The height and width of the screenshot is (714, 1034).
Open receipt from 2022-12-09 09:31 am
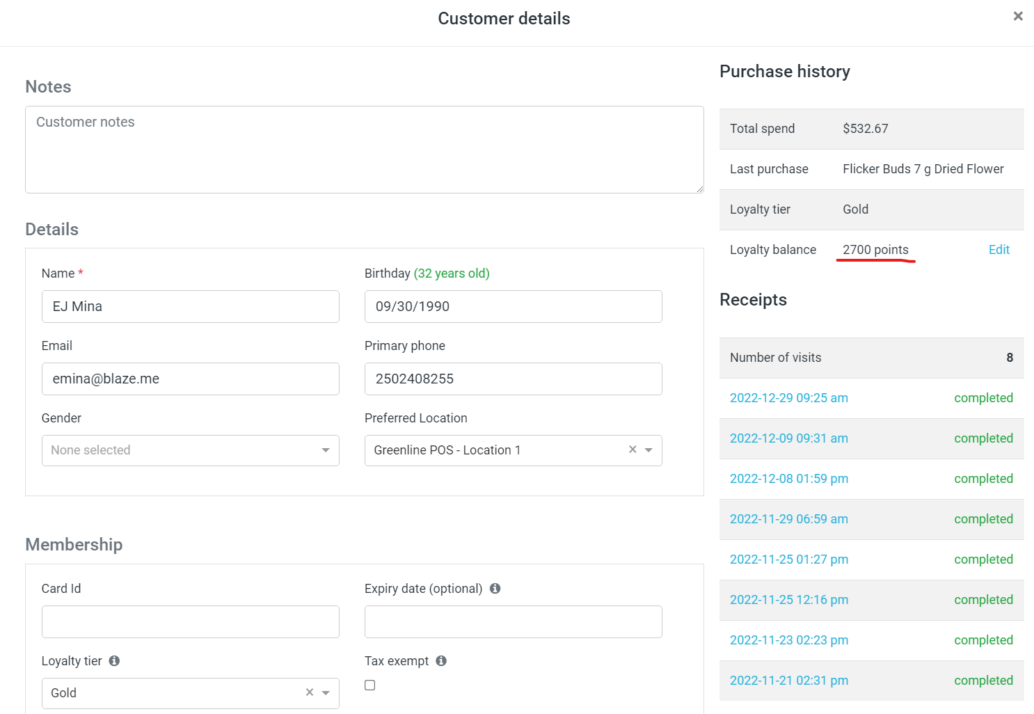(788, 438)
